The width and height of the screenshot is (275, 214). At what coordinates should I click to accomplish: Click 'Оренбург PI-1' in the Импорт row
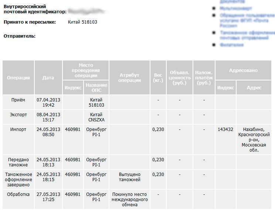click(x=96, y=132)
